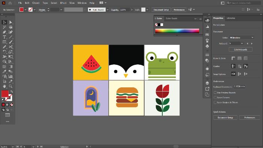Activate the Hand tool
The height and width of the screenshot is (148, 263).
(5, 86)
